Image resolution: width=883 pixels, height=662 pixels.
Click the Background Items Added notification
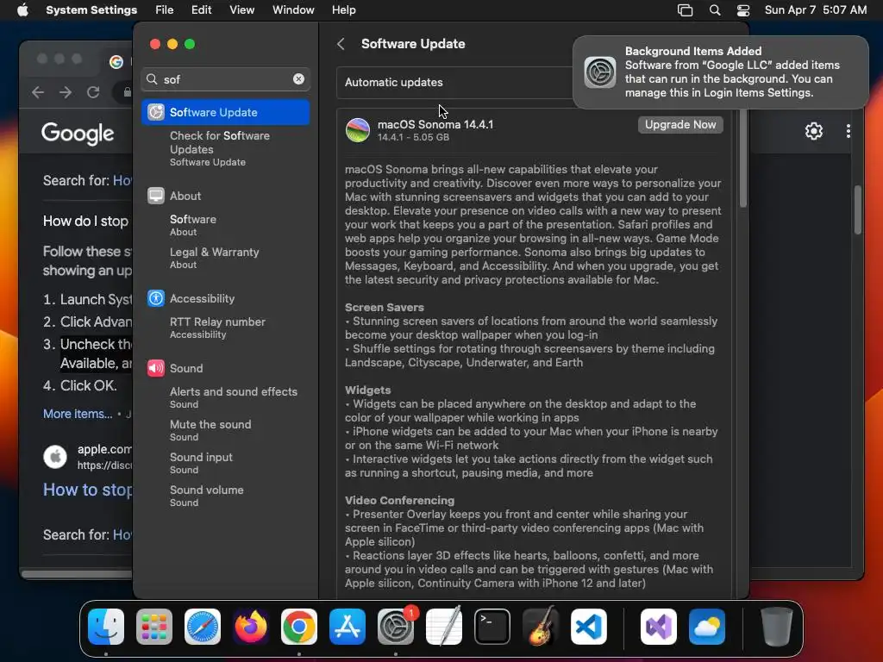pyautogui.click(x=721, y=72)
